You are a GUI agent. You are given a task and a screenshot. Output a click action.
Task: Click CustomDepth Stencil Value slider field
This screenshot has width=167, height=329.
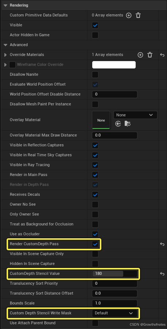click(x=114, y=274)
